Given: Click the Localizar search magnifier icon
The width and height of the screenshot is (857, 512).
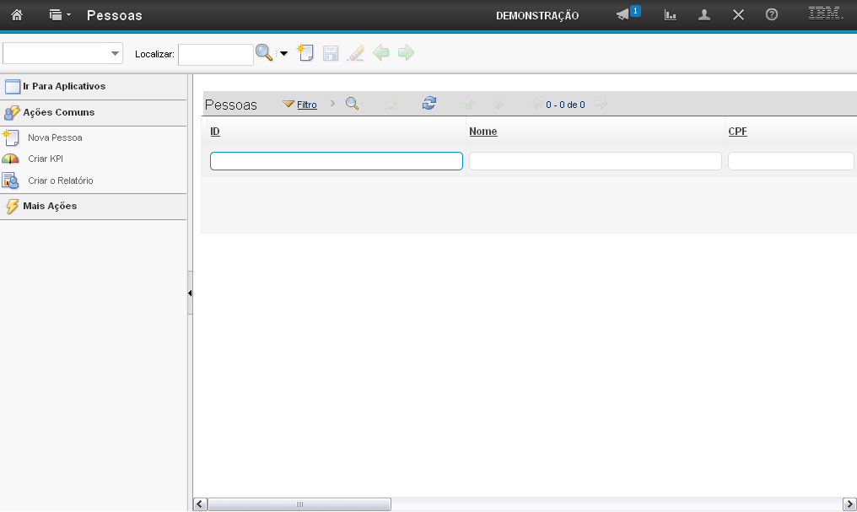Looking at the screenshot, I should pos(264,53).
